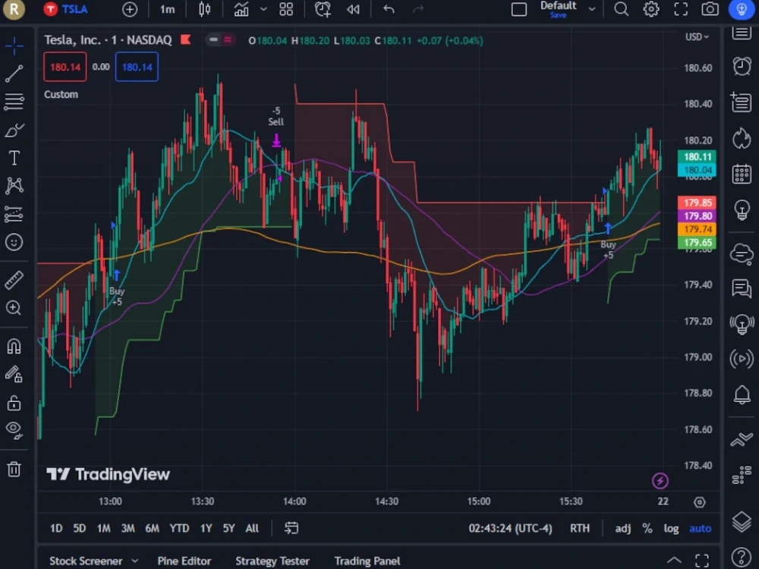Open the Stock Screener tab

(86, 561)
